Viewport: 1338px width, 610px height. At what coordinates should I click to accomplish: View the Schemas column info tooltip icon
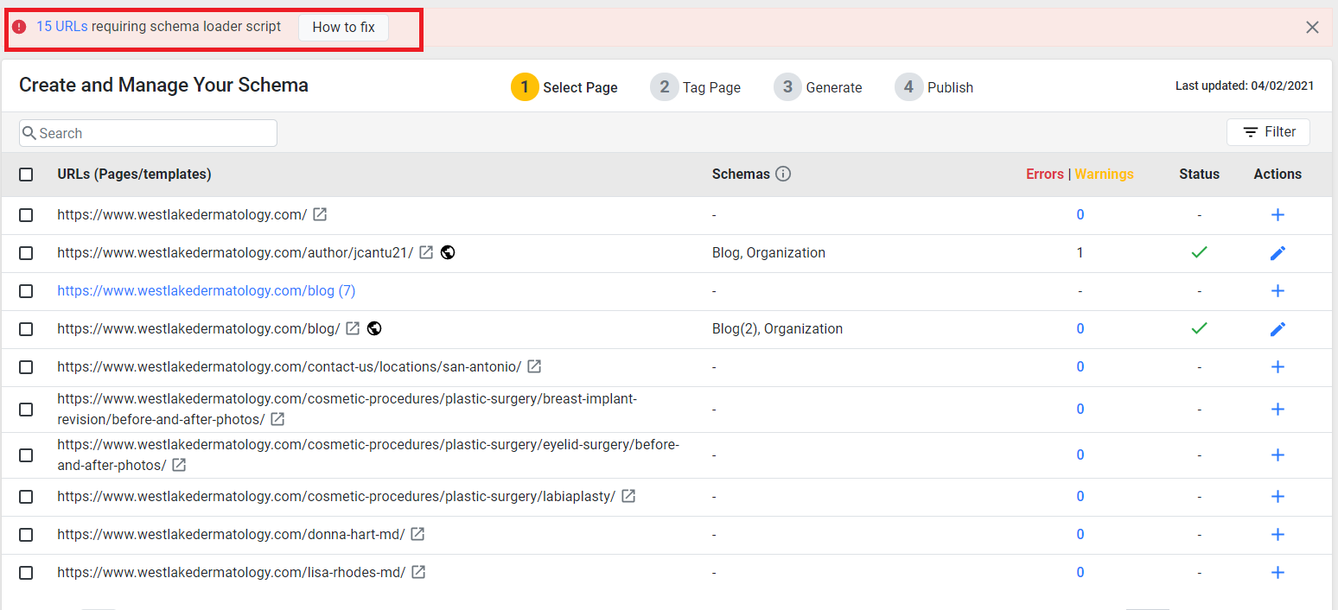783,173
